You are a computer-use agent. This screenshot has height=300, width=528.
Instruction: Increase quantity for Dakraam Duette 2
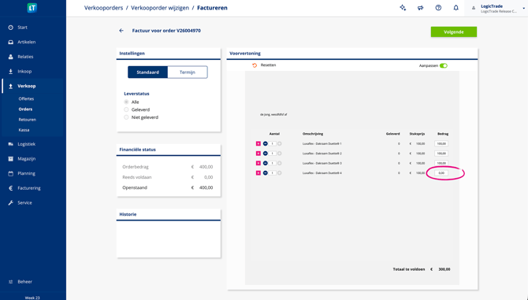[x=280, y=154]
